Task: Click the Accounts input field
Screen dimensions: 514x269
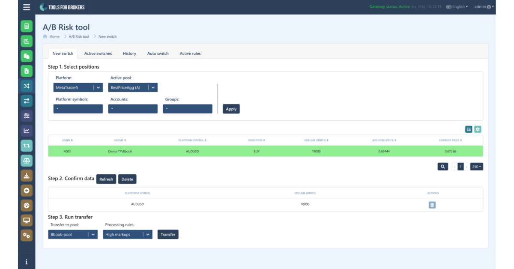Action: (x=133, y=109)
